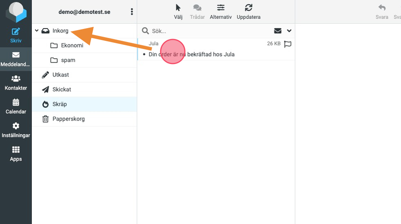Toggle the flag on Jula message

coord(288,44)
